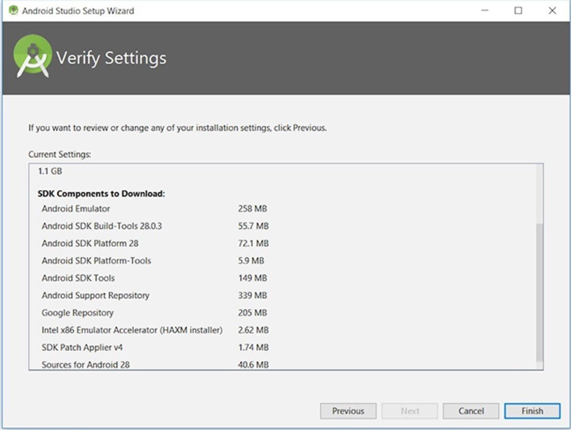Click the Android SDK Platform 28 item
Screen dimensions: 571x430
tap(90, 243)
